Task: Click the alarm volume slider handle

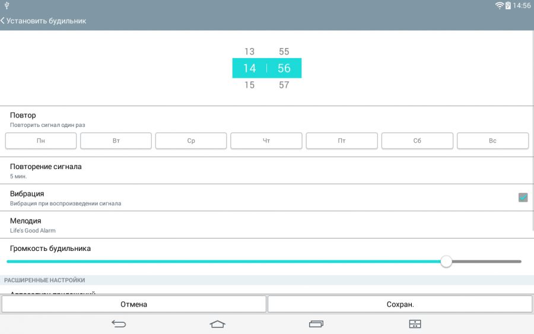Action: (446, 262)
